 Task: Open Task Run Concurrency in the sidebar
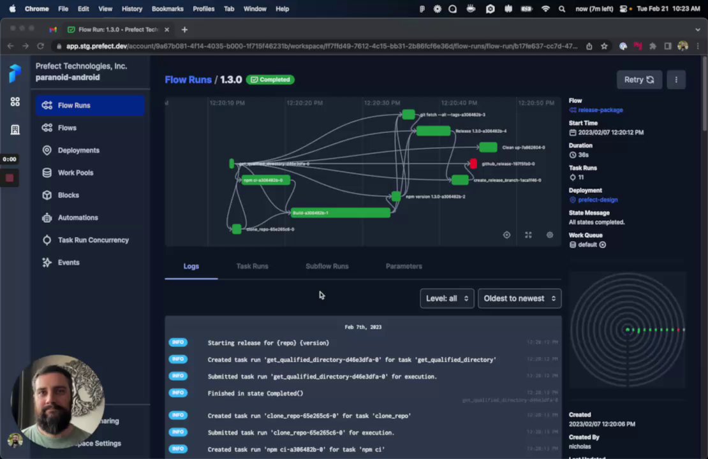(x=91, y=240)
